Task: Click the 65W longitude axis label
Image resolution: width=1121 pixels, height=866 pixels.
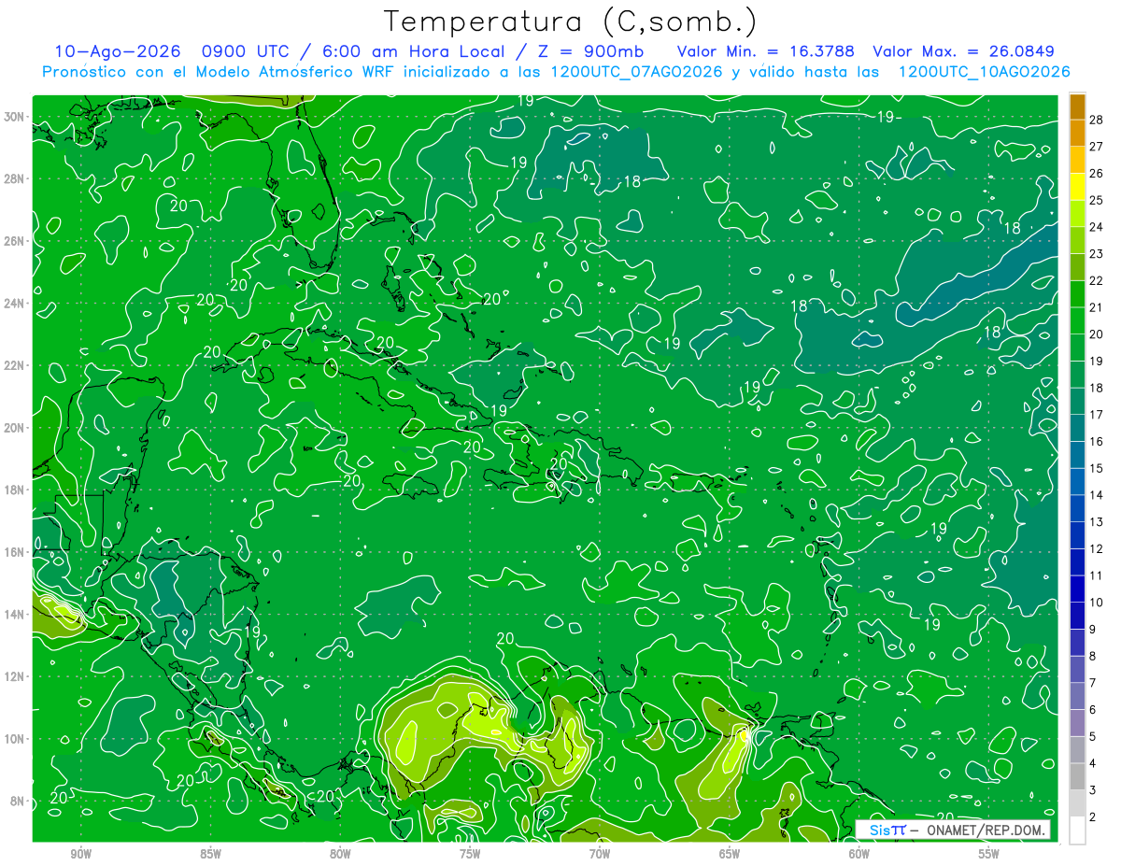Action: [730, 854]
